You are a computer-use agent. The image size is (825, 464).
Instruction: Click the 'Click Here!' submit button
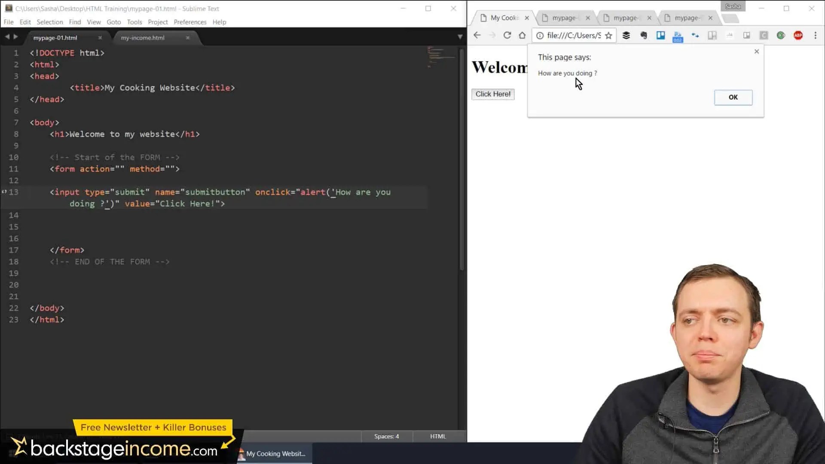[493, 94]
